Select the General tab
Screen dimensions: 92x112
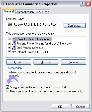9,11
